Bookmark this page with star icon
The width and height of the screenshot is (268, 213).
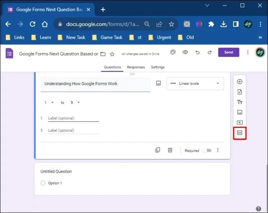(171, 24)
